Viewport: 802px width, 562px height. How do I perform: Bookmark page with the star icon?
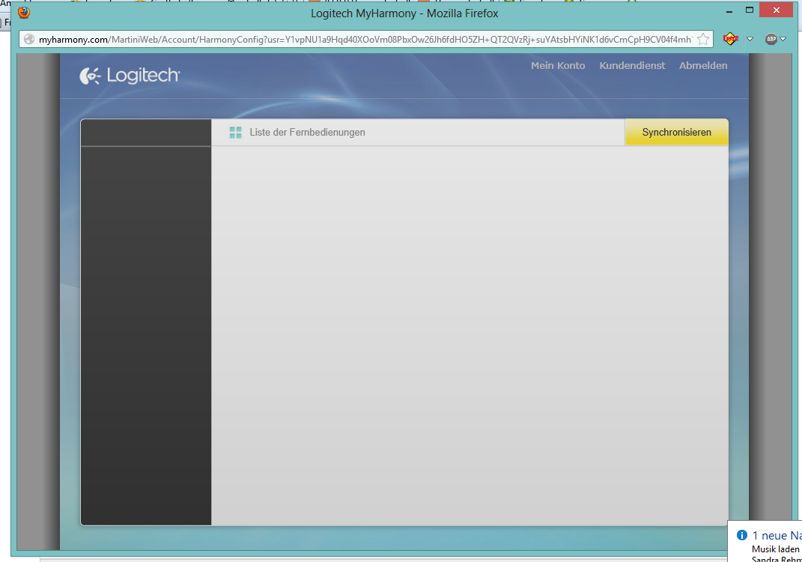point(703,40)
